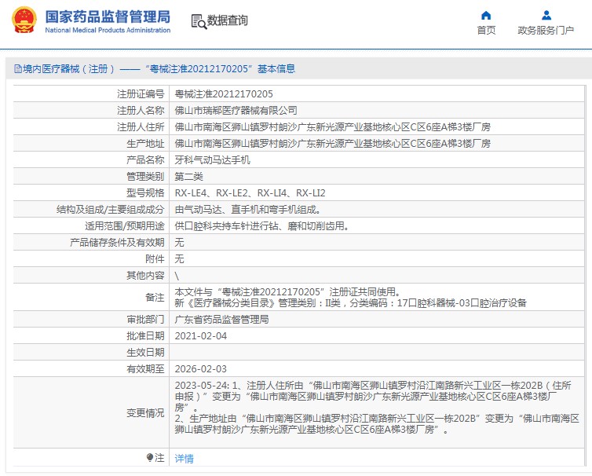This screenshot has width=592, height=476.
Task: Click 无 value in 产品储存条件及有效期 row
Action: 179,243
